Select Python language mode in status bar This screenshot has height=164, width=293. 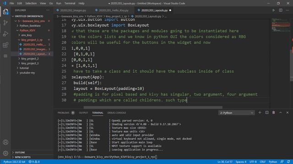tap(273, 162)
